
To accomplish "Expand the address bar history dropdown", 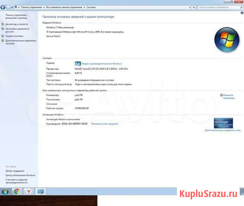I will point(190,7).
